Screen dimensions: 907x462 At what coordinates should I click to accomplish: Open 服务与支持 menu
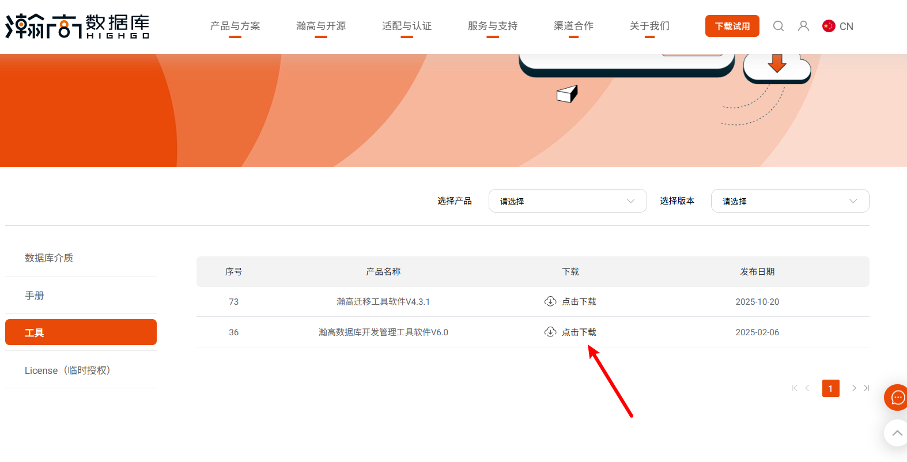pos(493,26)
